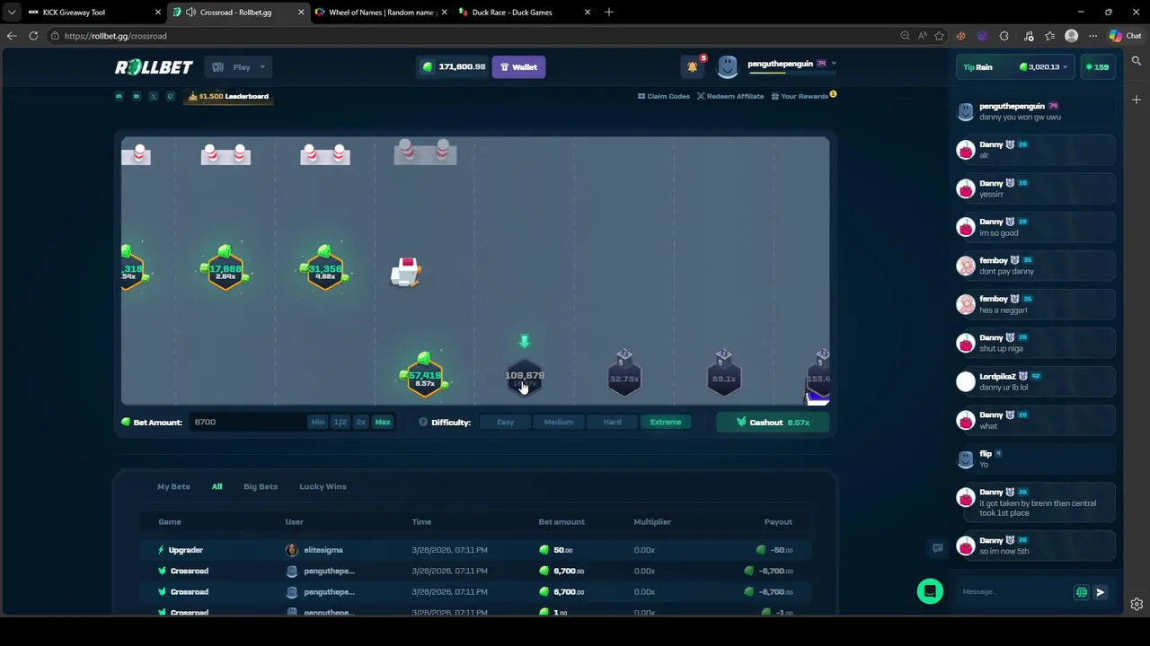The image size is (1150, 646).
Task: Select Extreme difficulty
Action: (x=666, y=423)
